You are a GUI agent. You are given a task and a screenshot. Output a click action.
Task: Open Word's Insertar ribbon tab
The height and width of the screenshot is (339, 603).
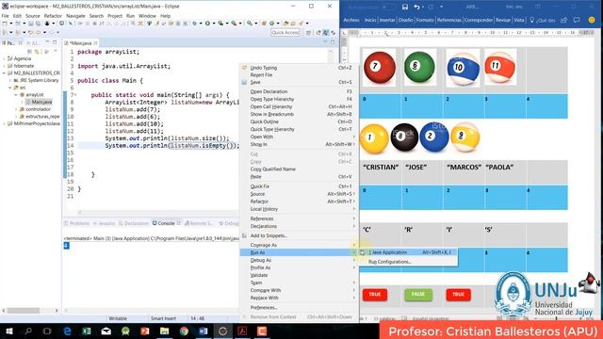click(387, 20)
